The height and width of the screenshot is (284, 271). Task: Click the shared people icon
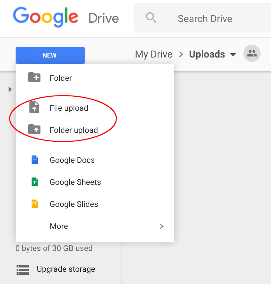click(x=252, y=54)
